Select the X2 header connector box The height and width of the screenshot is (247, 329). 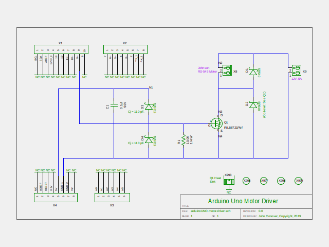[125, 49]
